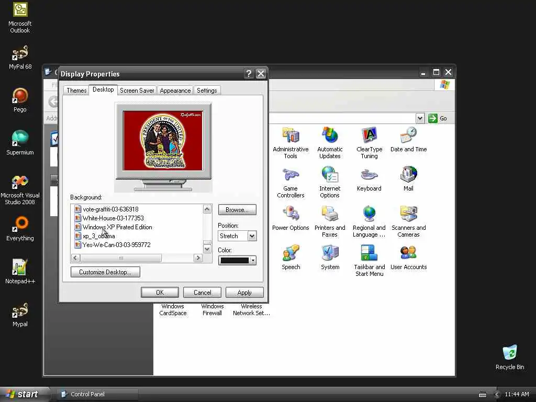Switch to the Themes tab

pos(76,91)
